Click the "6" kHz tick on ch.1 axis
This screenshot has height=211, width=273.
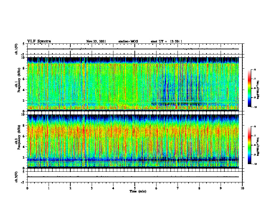[24, 79]
